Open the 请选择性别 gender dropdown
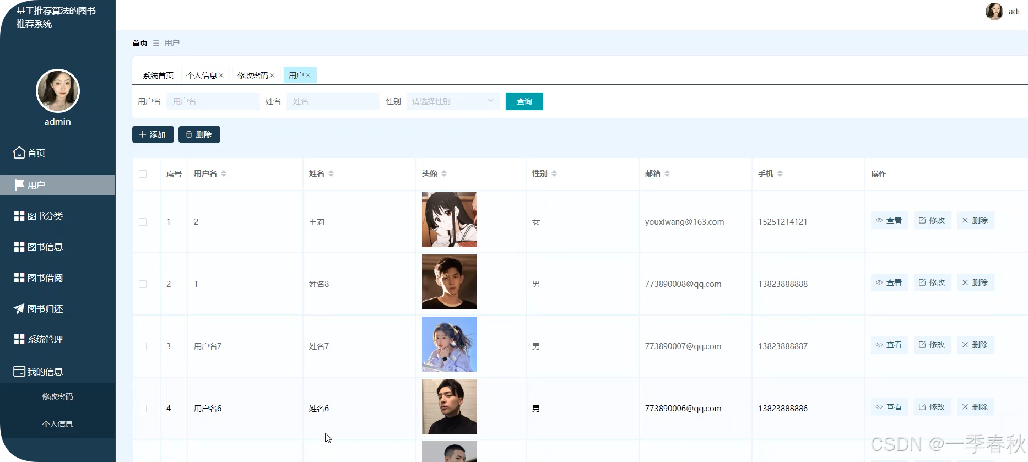Screen dimensions: 1028x462 coord(453,101)
